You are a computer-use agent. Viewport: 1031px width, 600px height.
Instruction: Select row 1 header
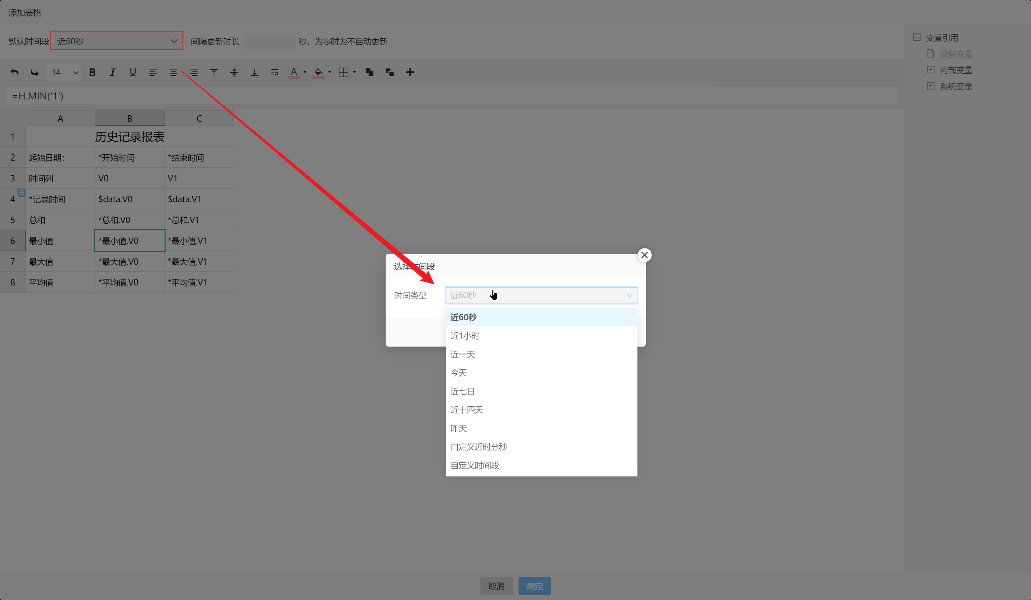point(13,136)
